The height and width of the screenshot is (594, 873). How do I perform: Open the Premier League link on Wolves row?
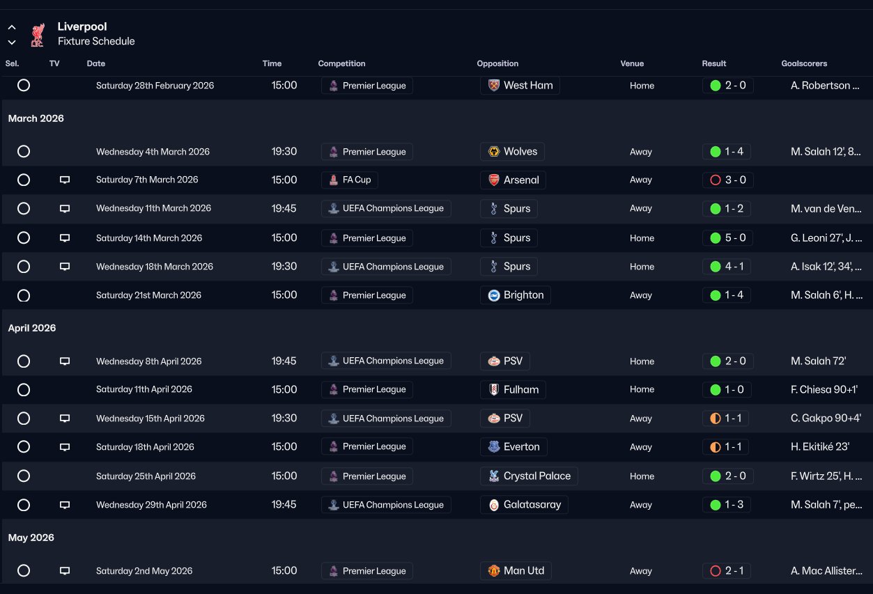(367, 152)
